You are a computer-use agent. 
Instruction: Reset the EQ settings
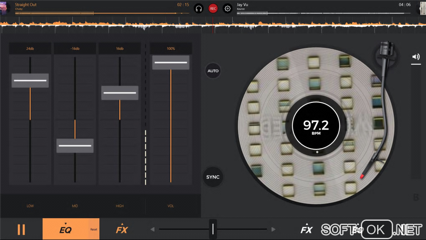click(x=94, y=230)
